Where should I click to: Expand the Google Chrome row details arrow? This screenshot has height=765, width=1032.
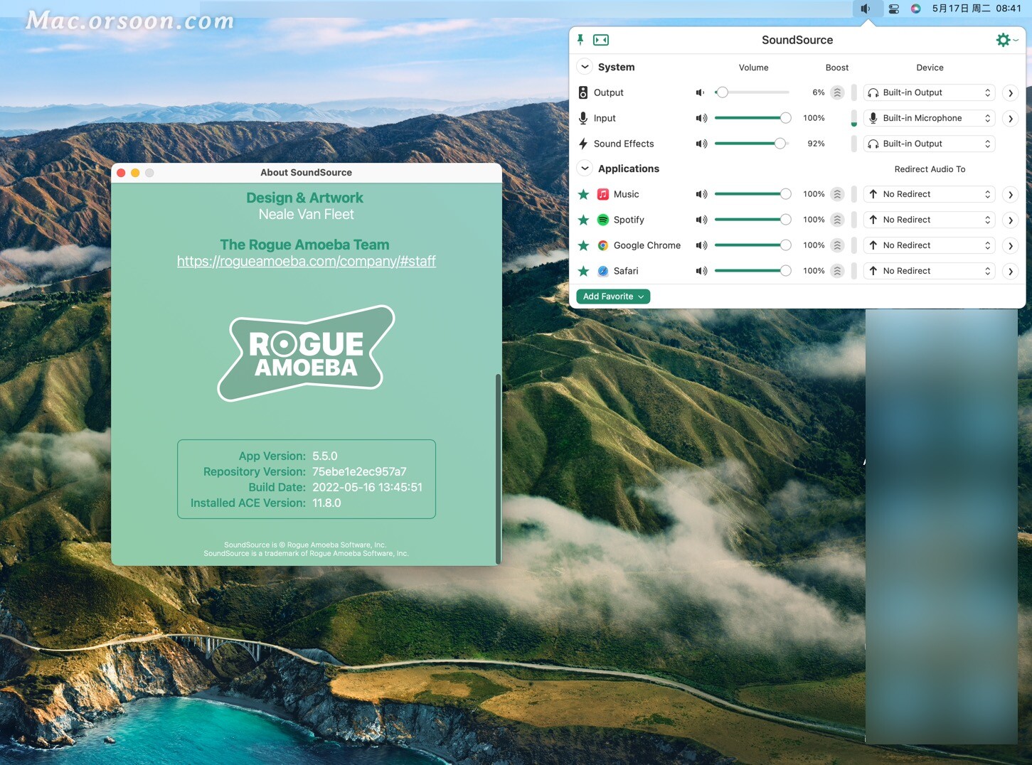[1010, 246]
